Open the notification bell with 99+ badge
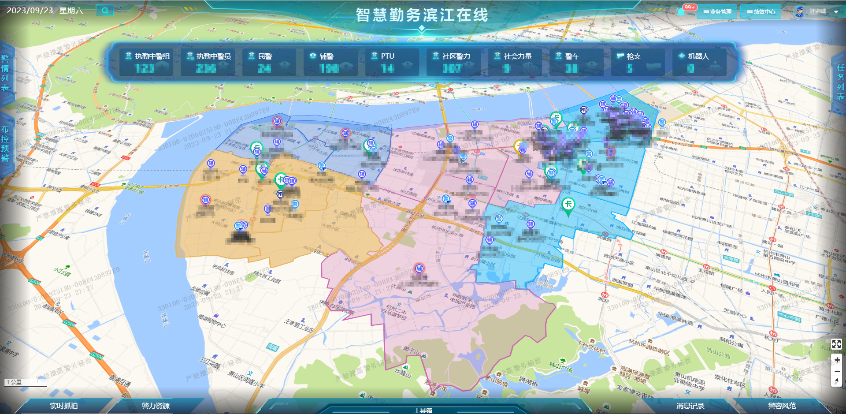Image resolution: width=846 pixels, height=414 pixels. 681,11
